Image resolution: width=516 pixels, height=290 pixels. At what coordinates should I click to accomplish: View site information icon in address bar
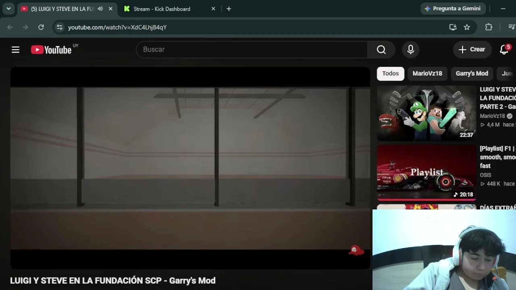60,27
